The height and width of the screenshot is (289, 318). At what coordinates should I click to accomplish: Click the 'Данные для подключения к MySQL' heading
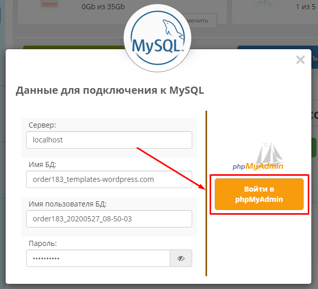click(110, 91)
